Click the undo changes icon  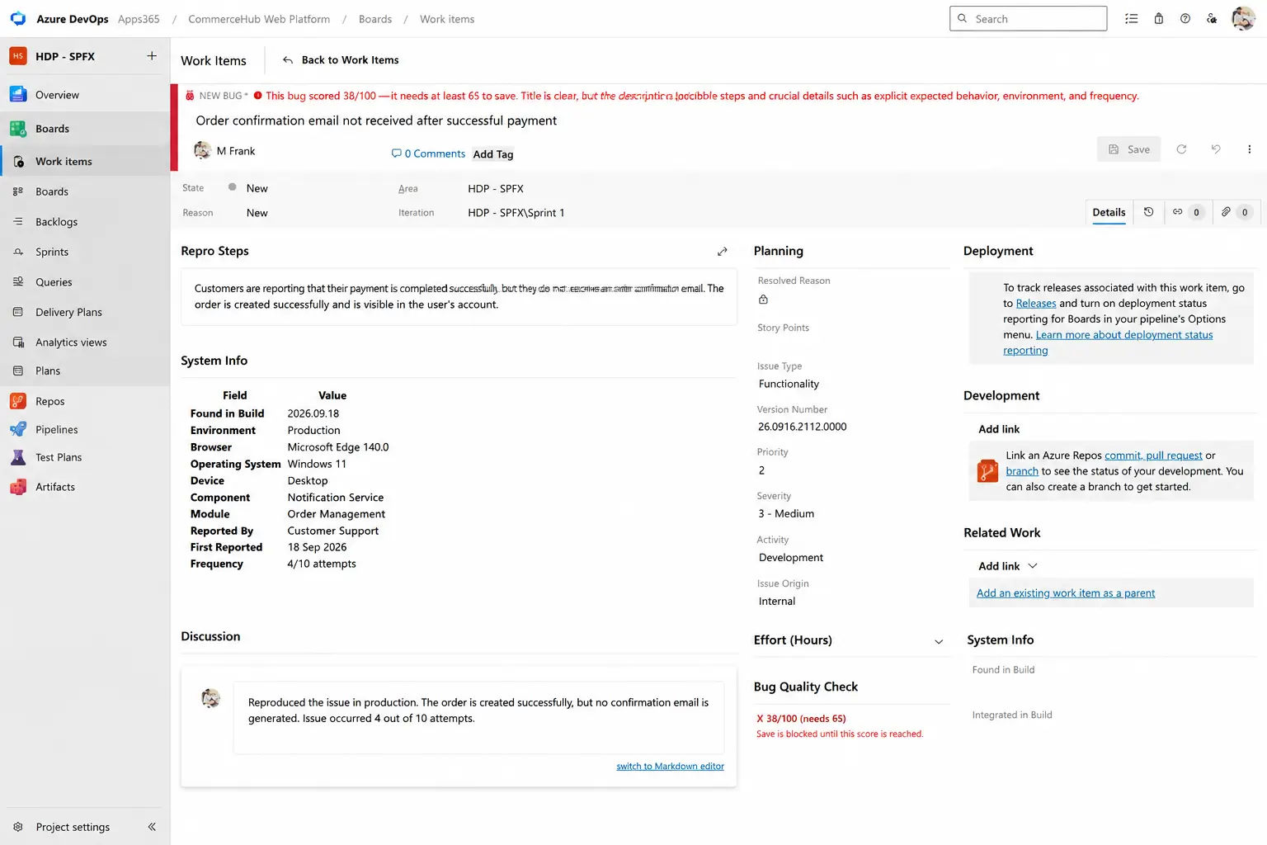point(1216,149)
